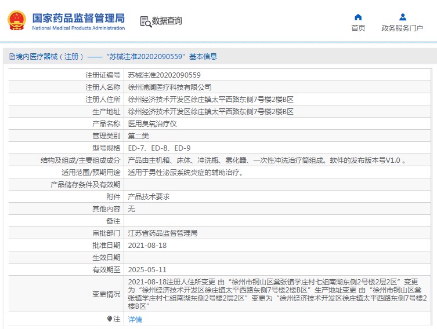Click 产品储存条件及有效期 row label
This screenshot has width=437, height=329.
(x=85, y=185)
